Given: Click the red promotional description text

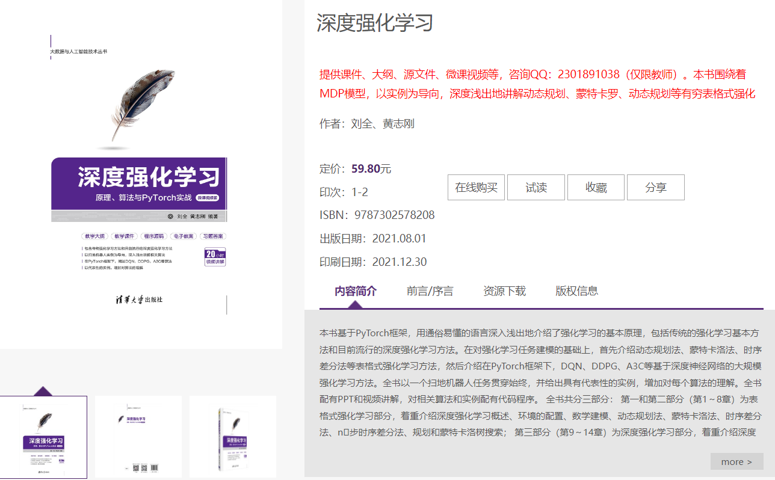Looking at the screenshot, I should (537, 84).
